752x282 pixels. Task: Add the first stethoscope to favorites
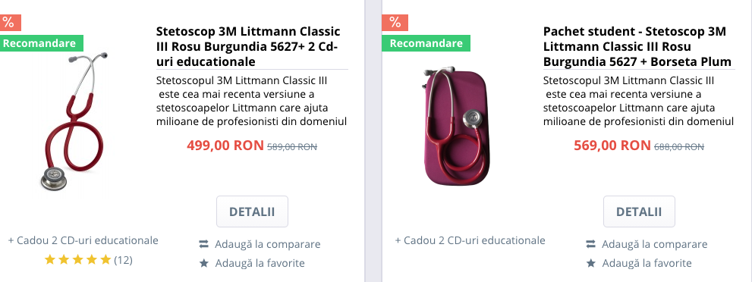point(260,263)
